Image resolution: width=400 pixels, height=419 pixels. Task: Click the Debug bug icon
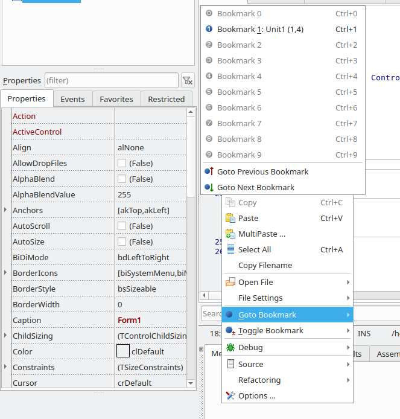(230, 347)
